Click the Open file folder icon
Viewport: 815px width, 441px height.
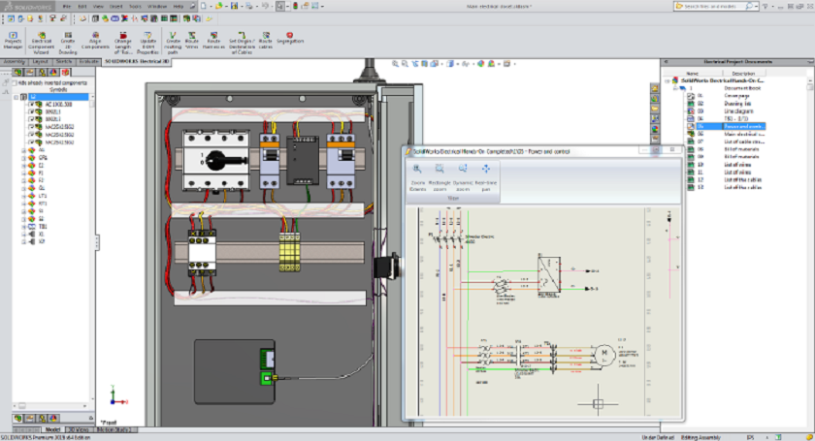pos(219,6)
